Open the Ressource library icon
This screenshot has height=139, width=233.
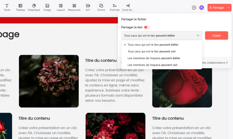coord(74,6)
